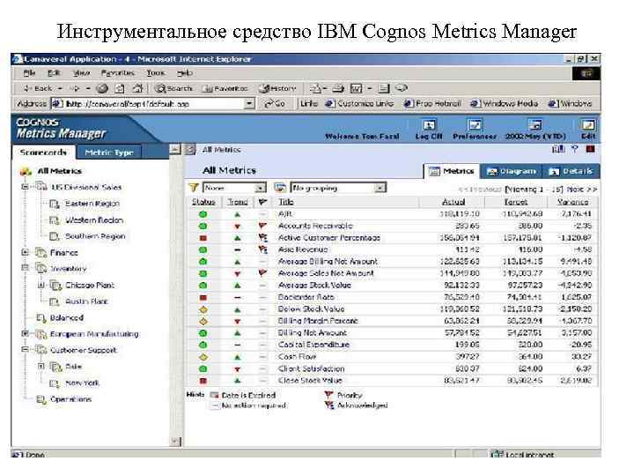The image size is (634, 476).
Task: Select Operations scorecard in tree
Action: [x=70, y=399]
